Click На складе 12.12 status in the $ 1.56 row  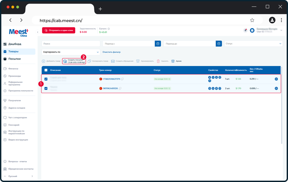point(162,79)
